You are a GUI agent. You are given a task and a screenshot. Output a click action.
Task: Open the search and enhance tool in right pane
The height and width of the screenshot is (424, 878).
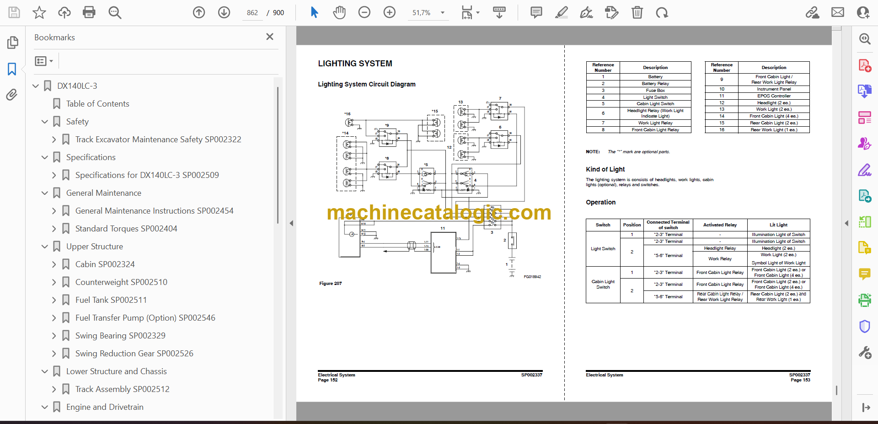(x=865, y=39)
